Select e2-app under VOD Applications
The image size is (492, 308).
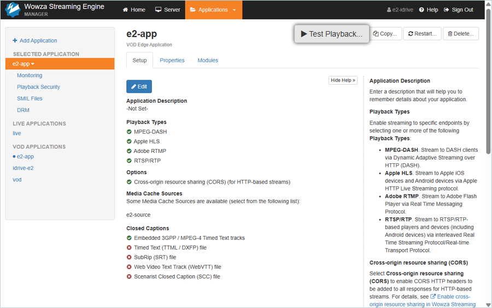coord(25,156)
